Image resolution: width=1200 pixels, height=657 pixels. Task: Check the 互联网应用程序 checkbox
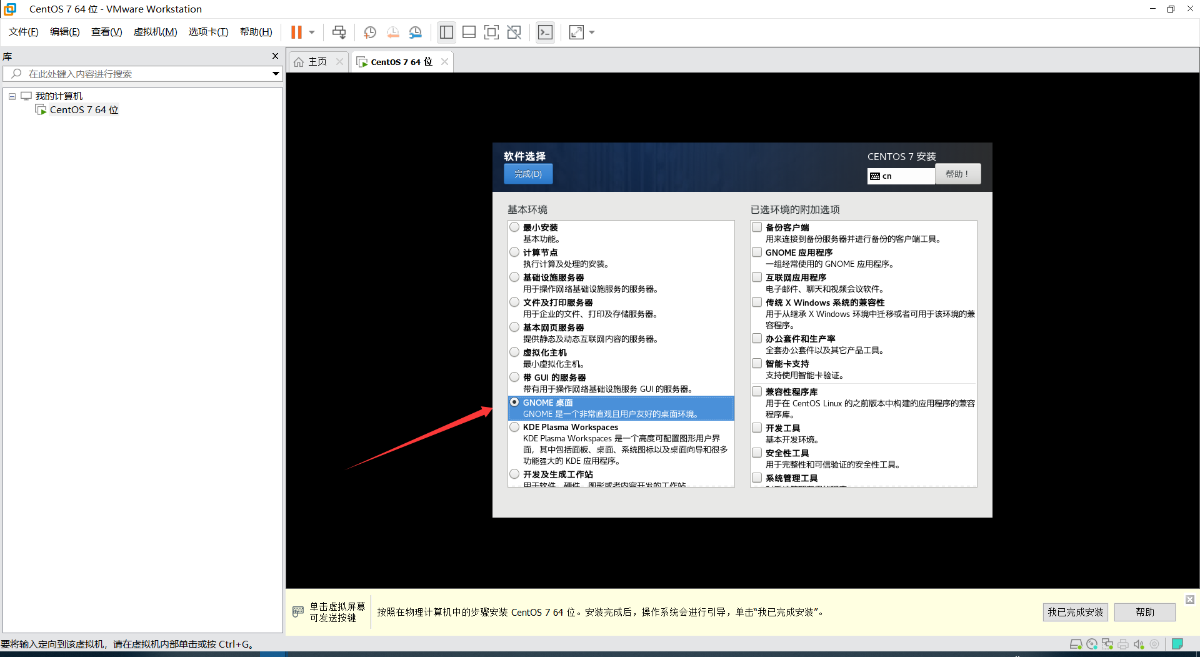[757, 277]
